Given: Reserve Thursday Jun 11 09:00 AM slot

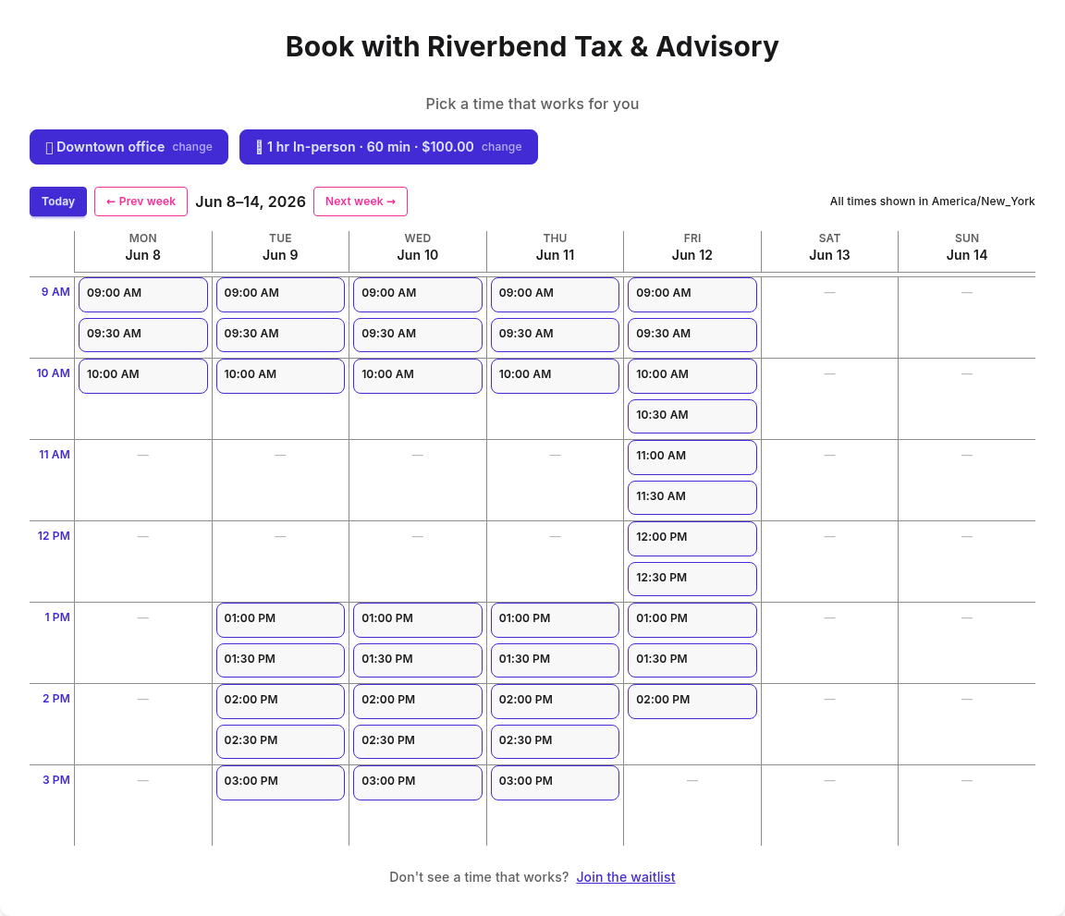Looking at the screenshot, I should click(x=555, y=295).
